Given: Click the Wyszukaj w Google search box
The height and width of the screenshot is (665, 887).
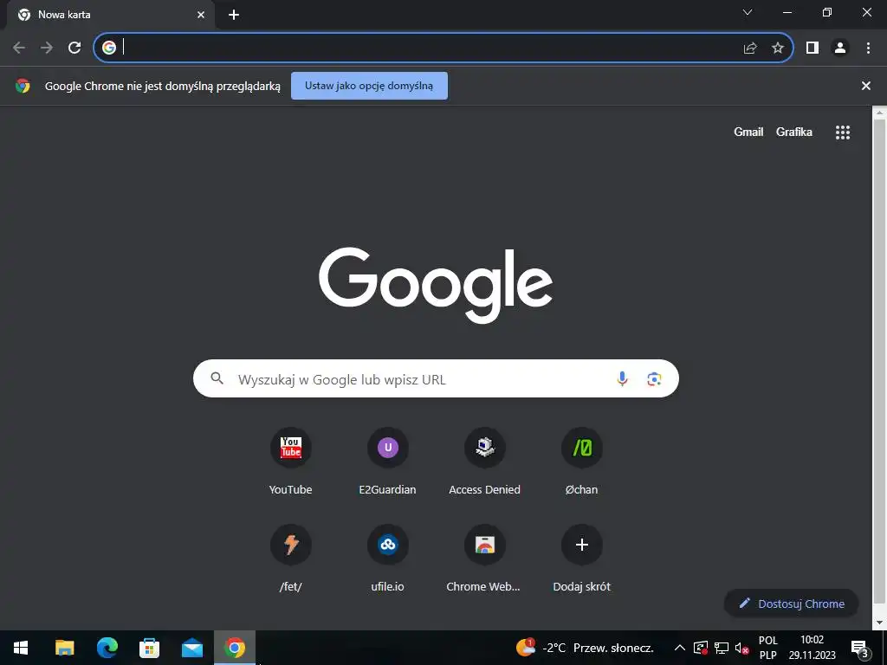Looking at the screenshot, I should (x=436, y=378).
